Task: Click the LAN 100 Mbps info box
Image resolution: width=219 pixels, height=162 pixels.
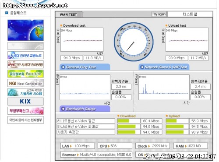Action: [x=78, y=146]
